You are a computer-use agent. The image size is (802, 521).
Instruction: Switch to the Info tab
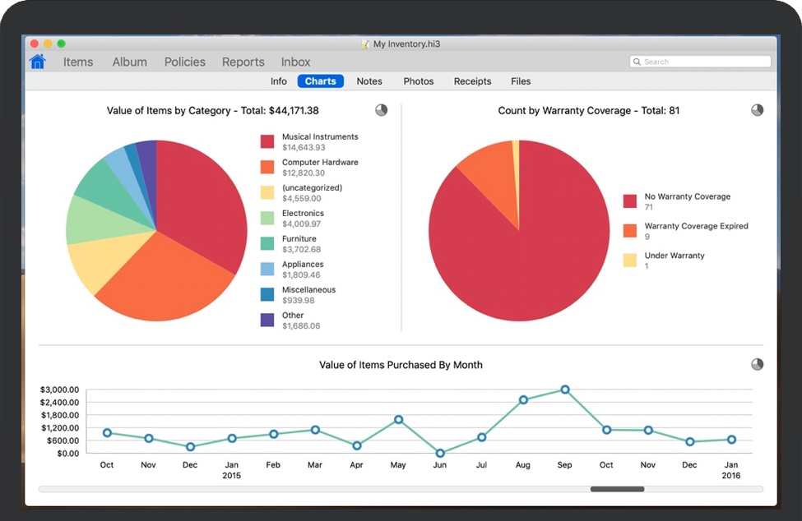[279, 81]
